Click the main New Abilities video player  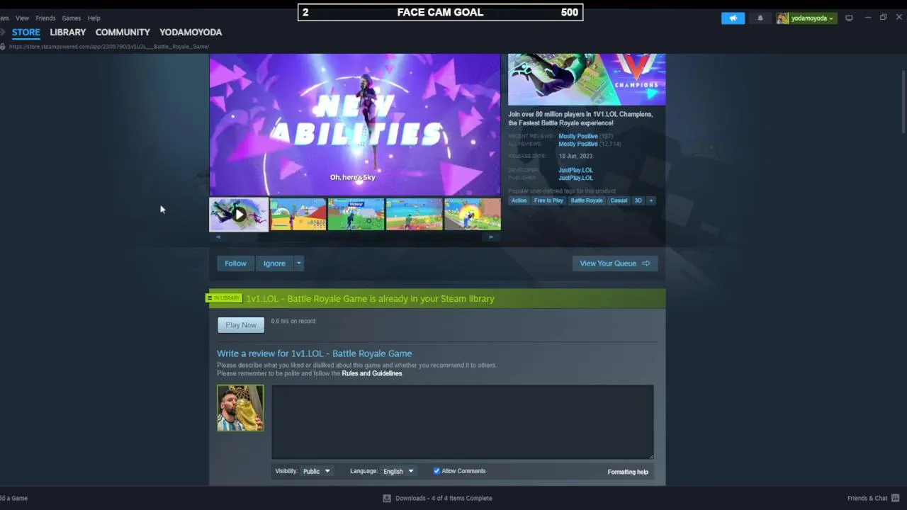(355, 125)
